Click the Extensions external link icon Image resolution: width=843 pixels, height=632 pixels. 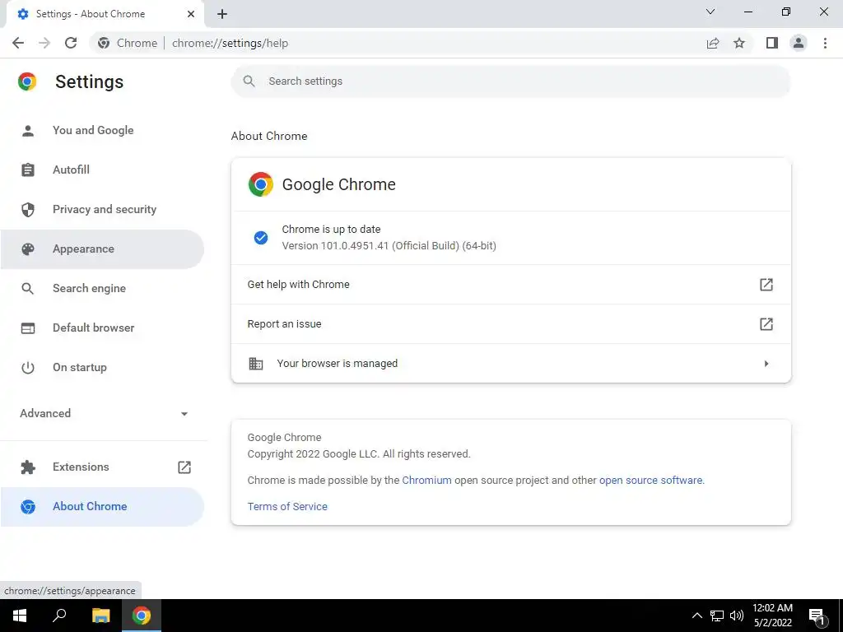(x=184, y=467)
